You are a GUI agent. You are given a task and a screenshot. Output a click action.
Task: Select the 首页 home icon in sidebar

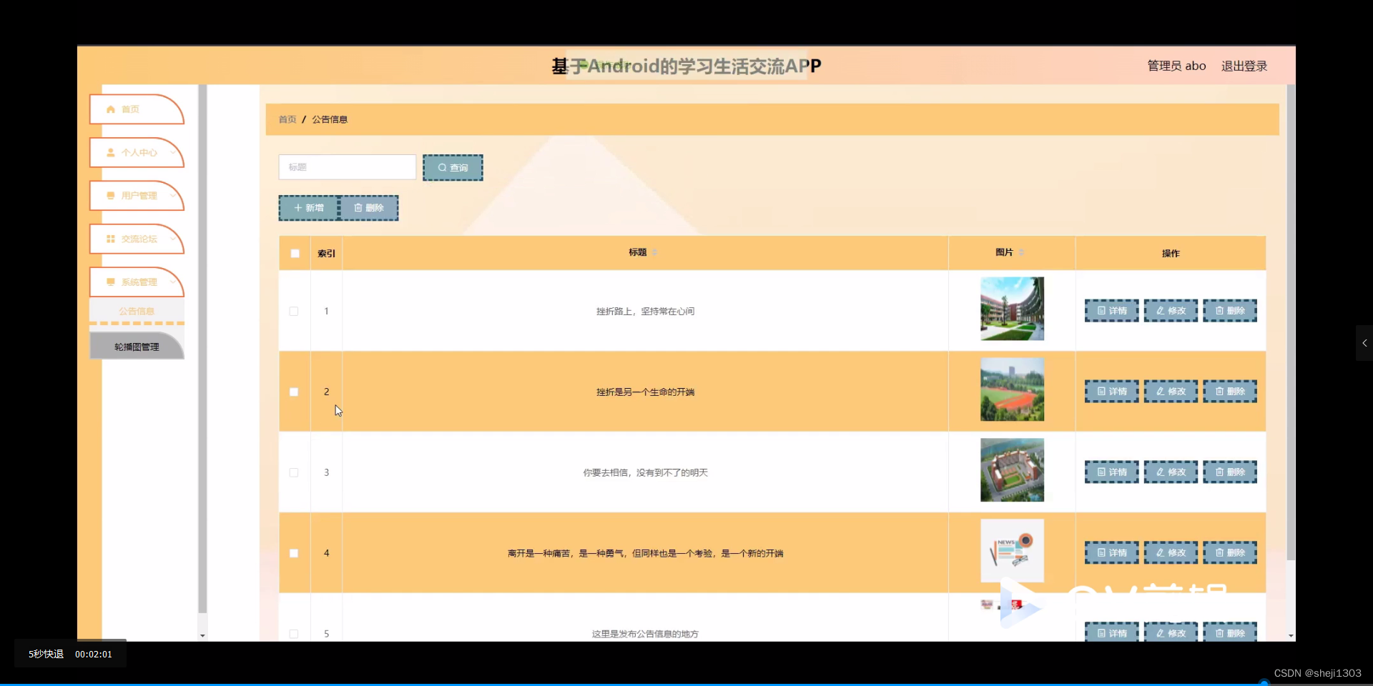click(110, 109)
